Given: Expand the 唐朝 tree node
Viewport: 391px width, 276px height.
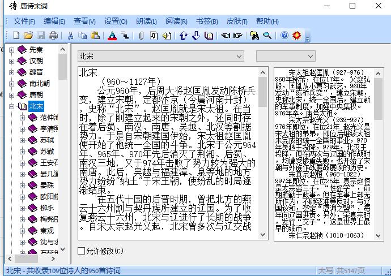Looking at the screenshot, I should [12, 95].
